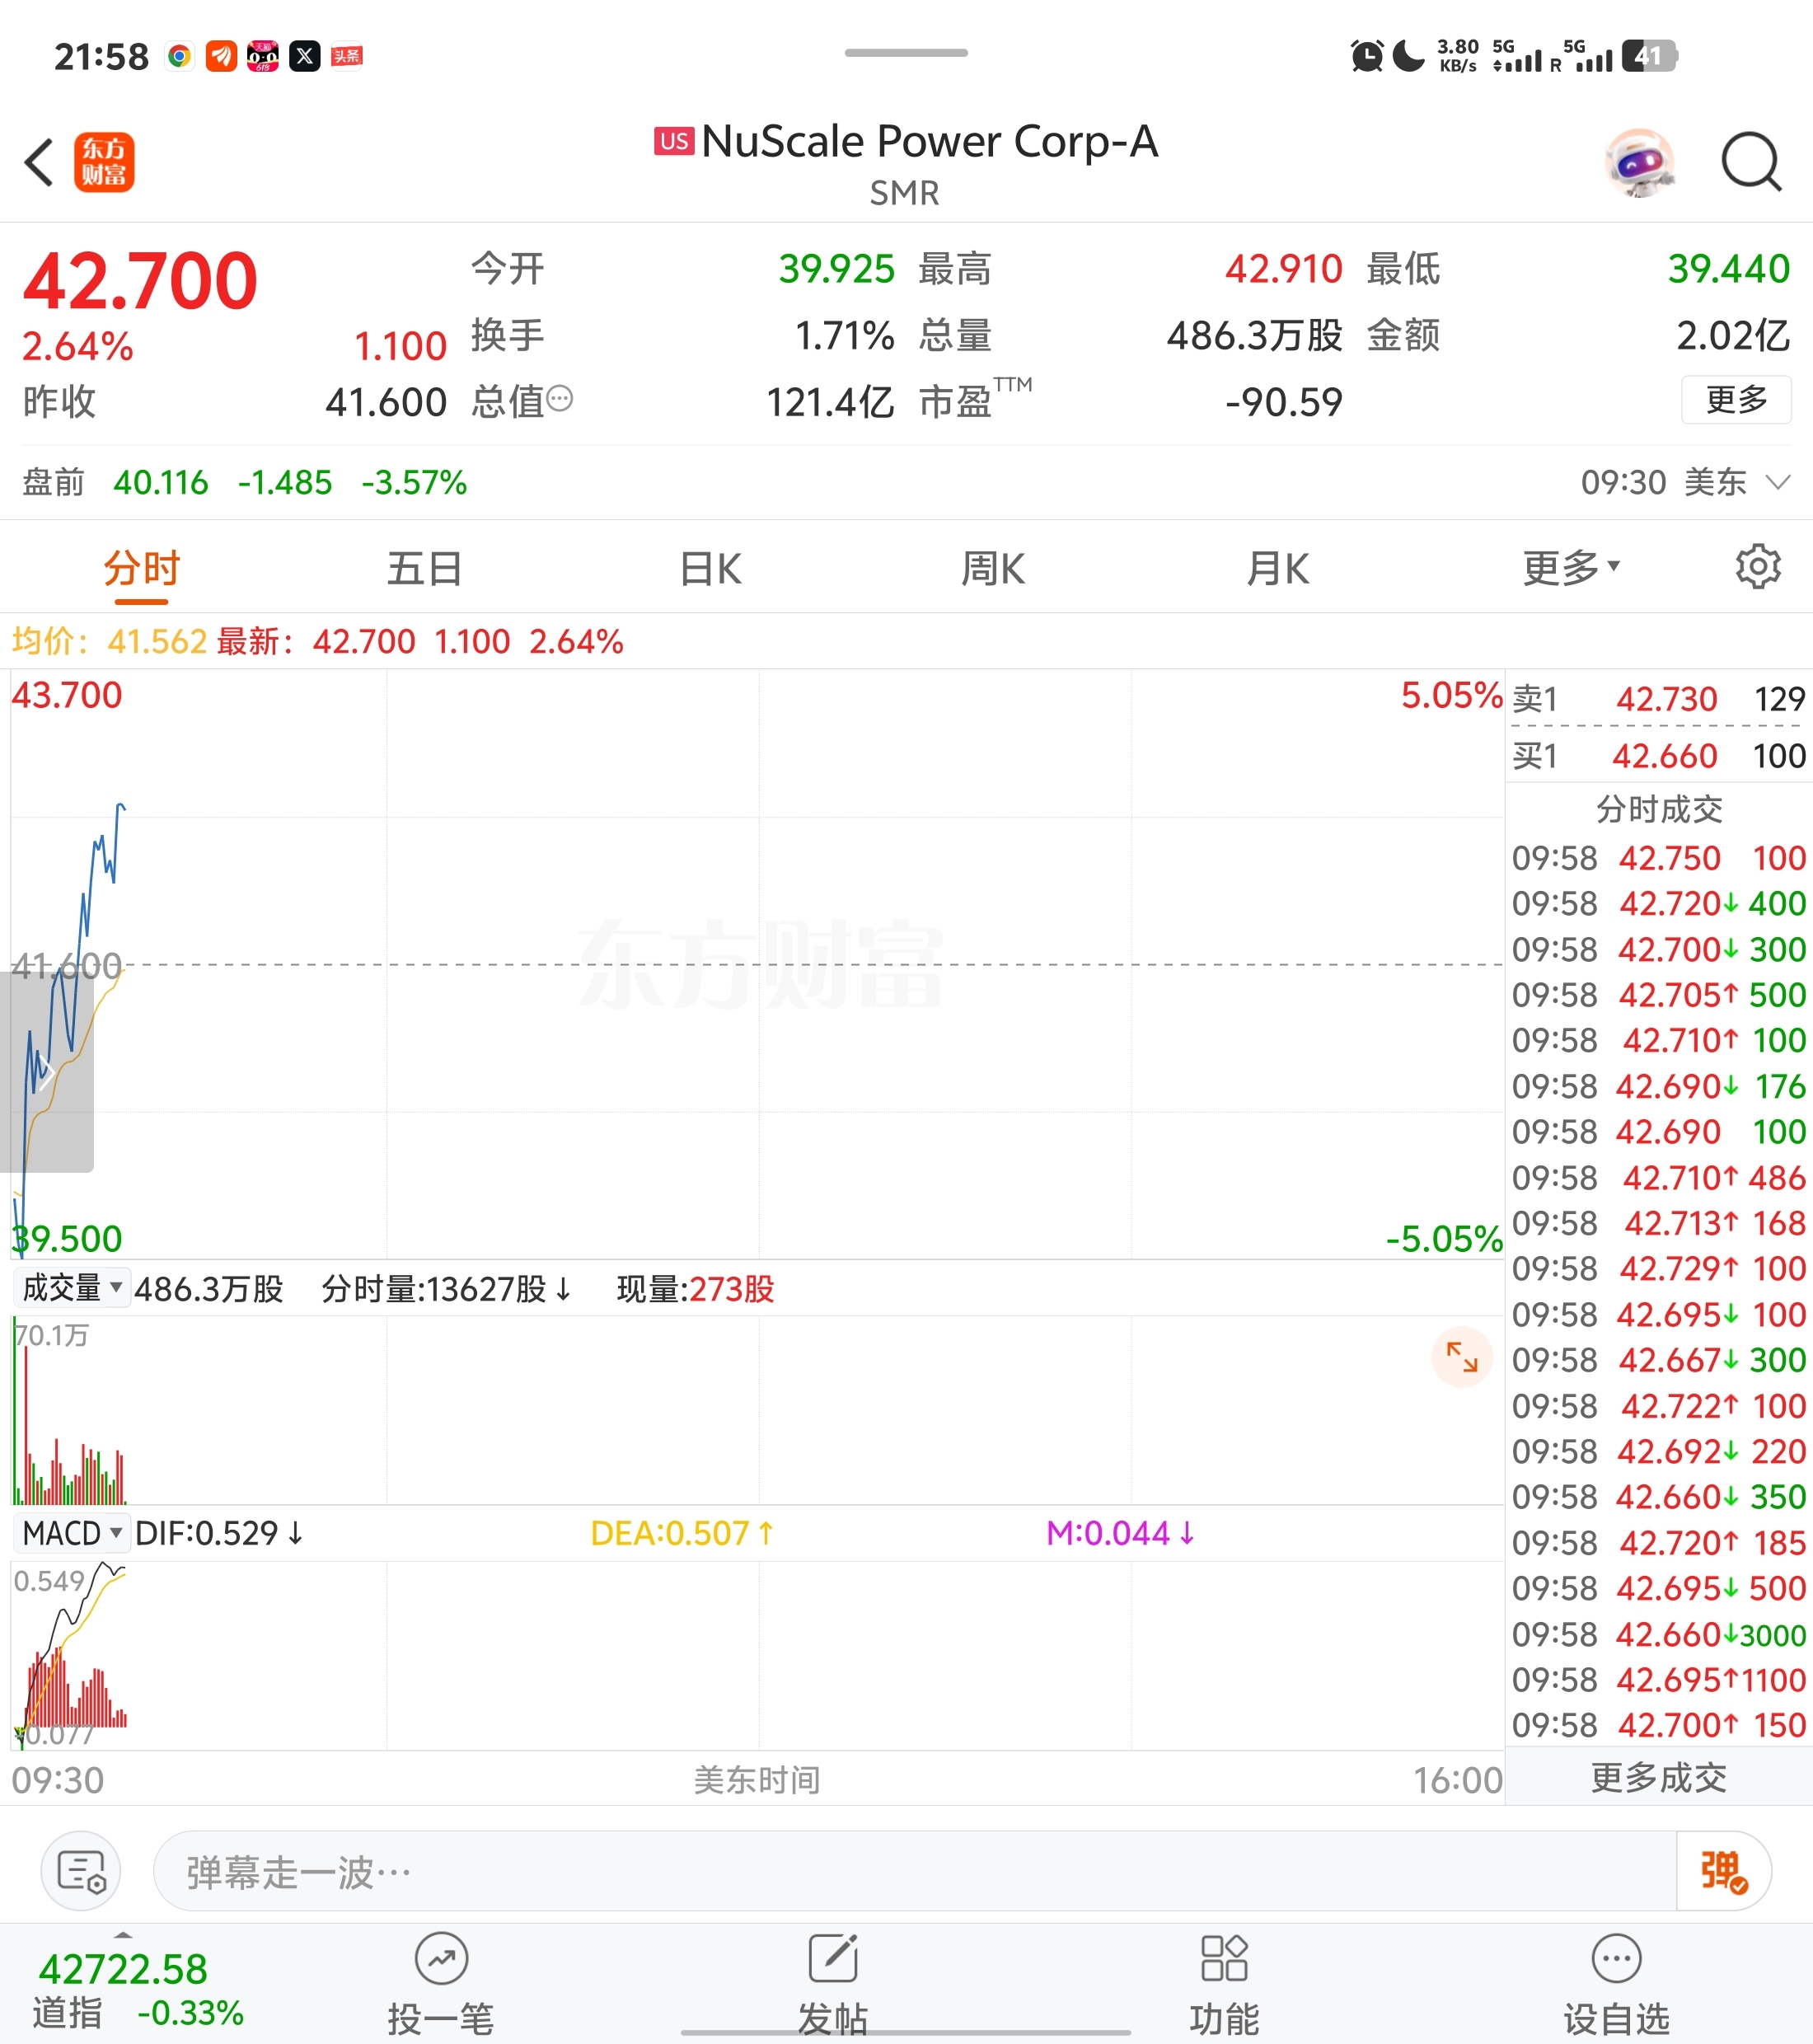
Task: Tap the 42.750 100 trade row
Action: point(1658,857)
